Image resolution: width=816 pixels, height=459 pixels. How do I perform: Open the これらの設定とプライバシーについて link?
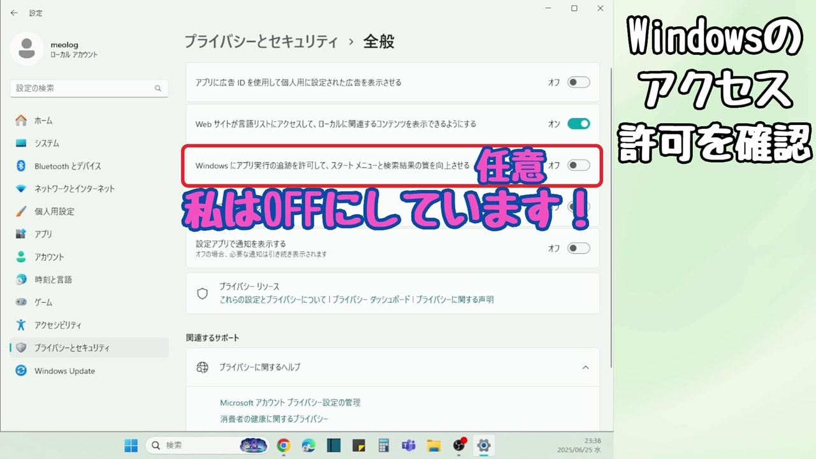pos(273,300)
